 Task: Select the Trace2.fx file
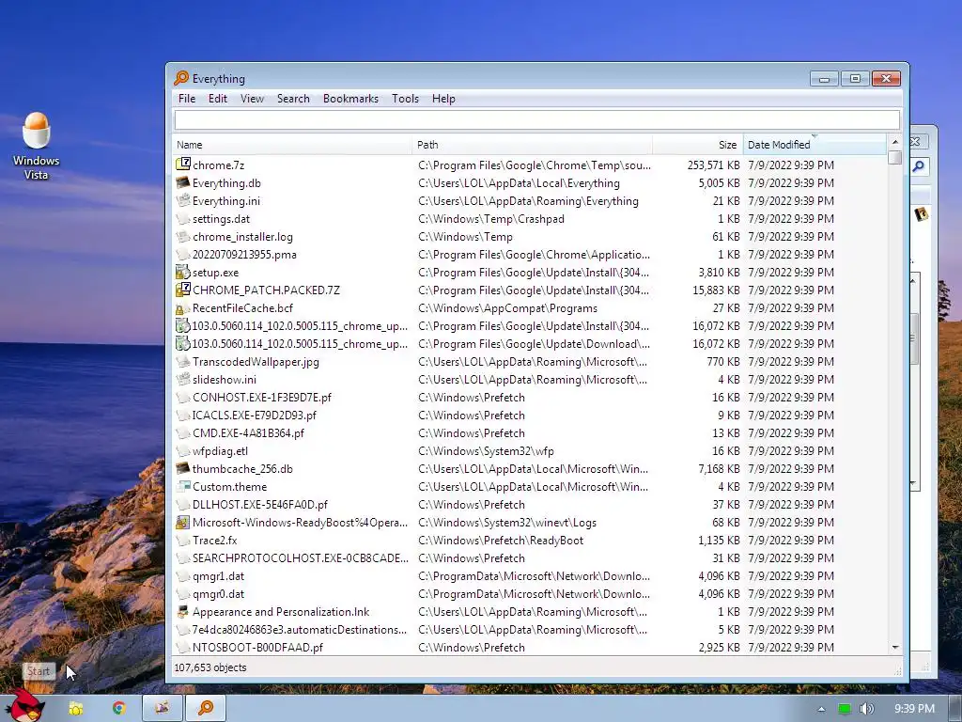[x=215, y=541]
